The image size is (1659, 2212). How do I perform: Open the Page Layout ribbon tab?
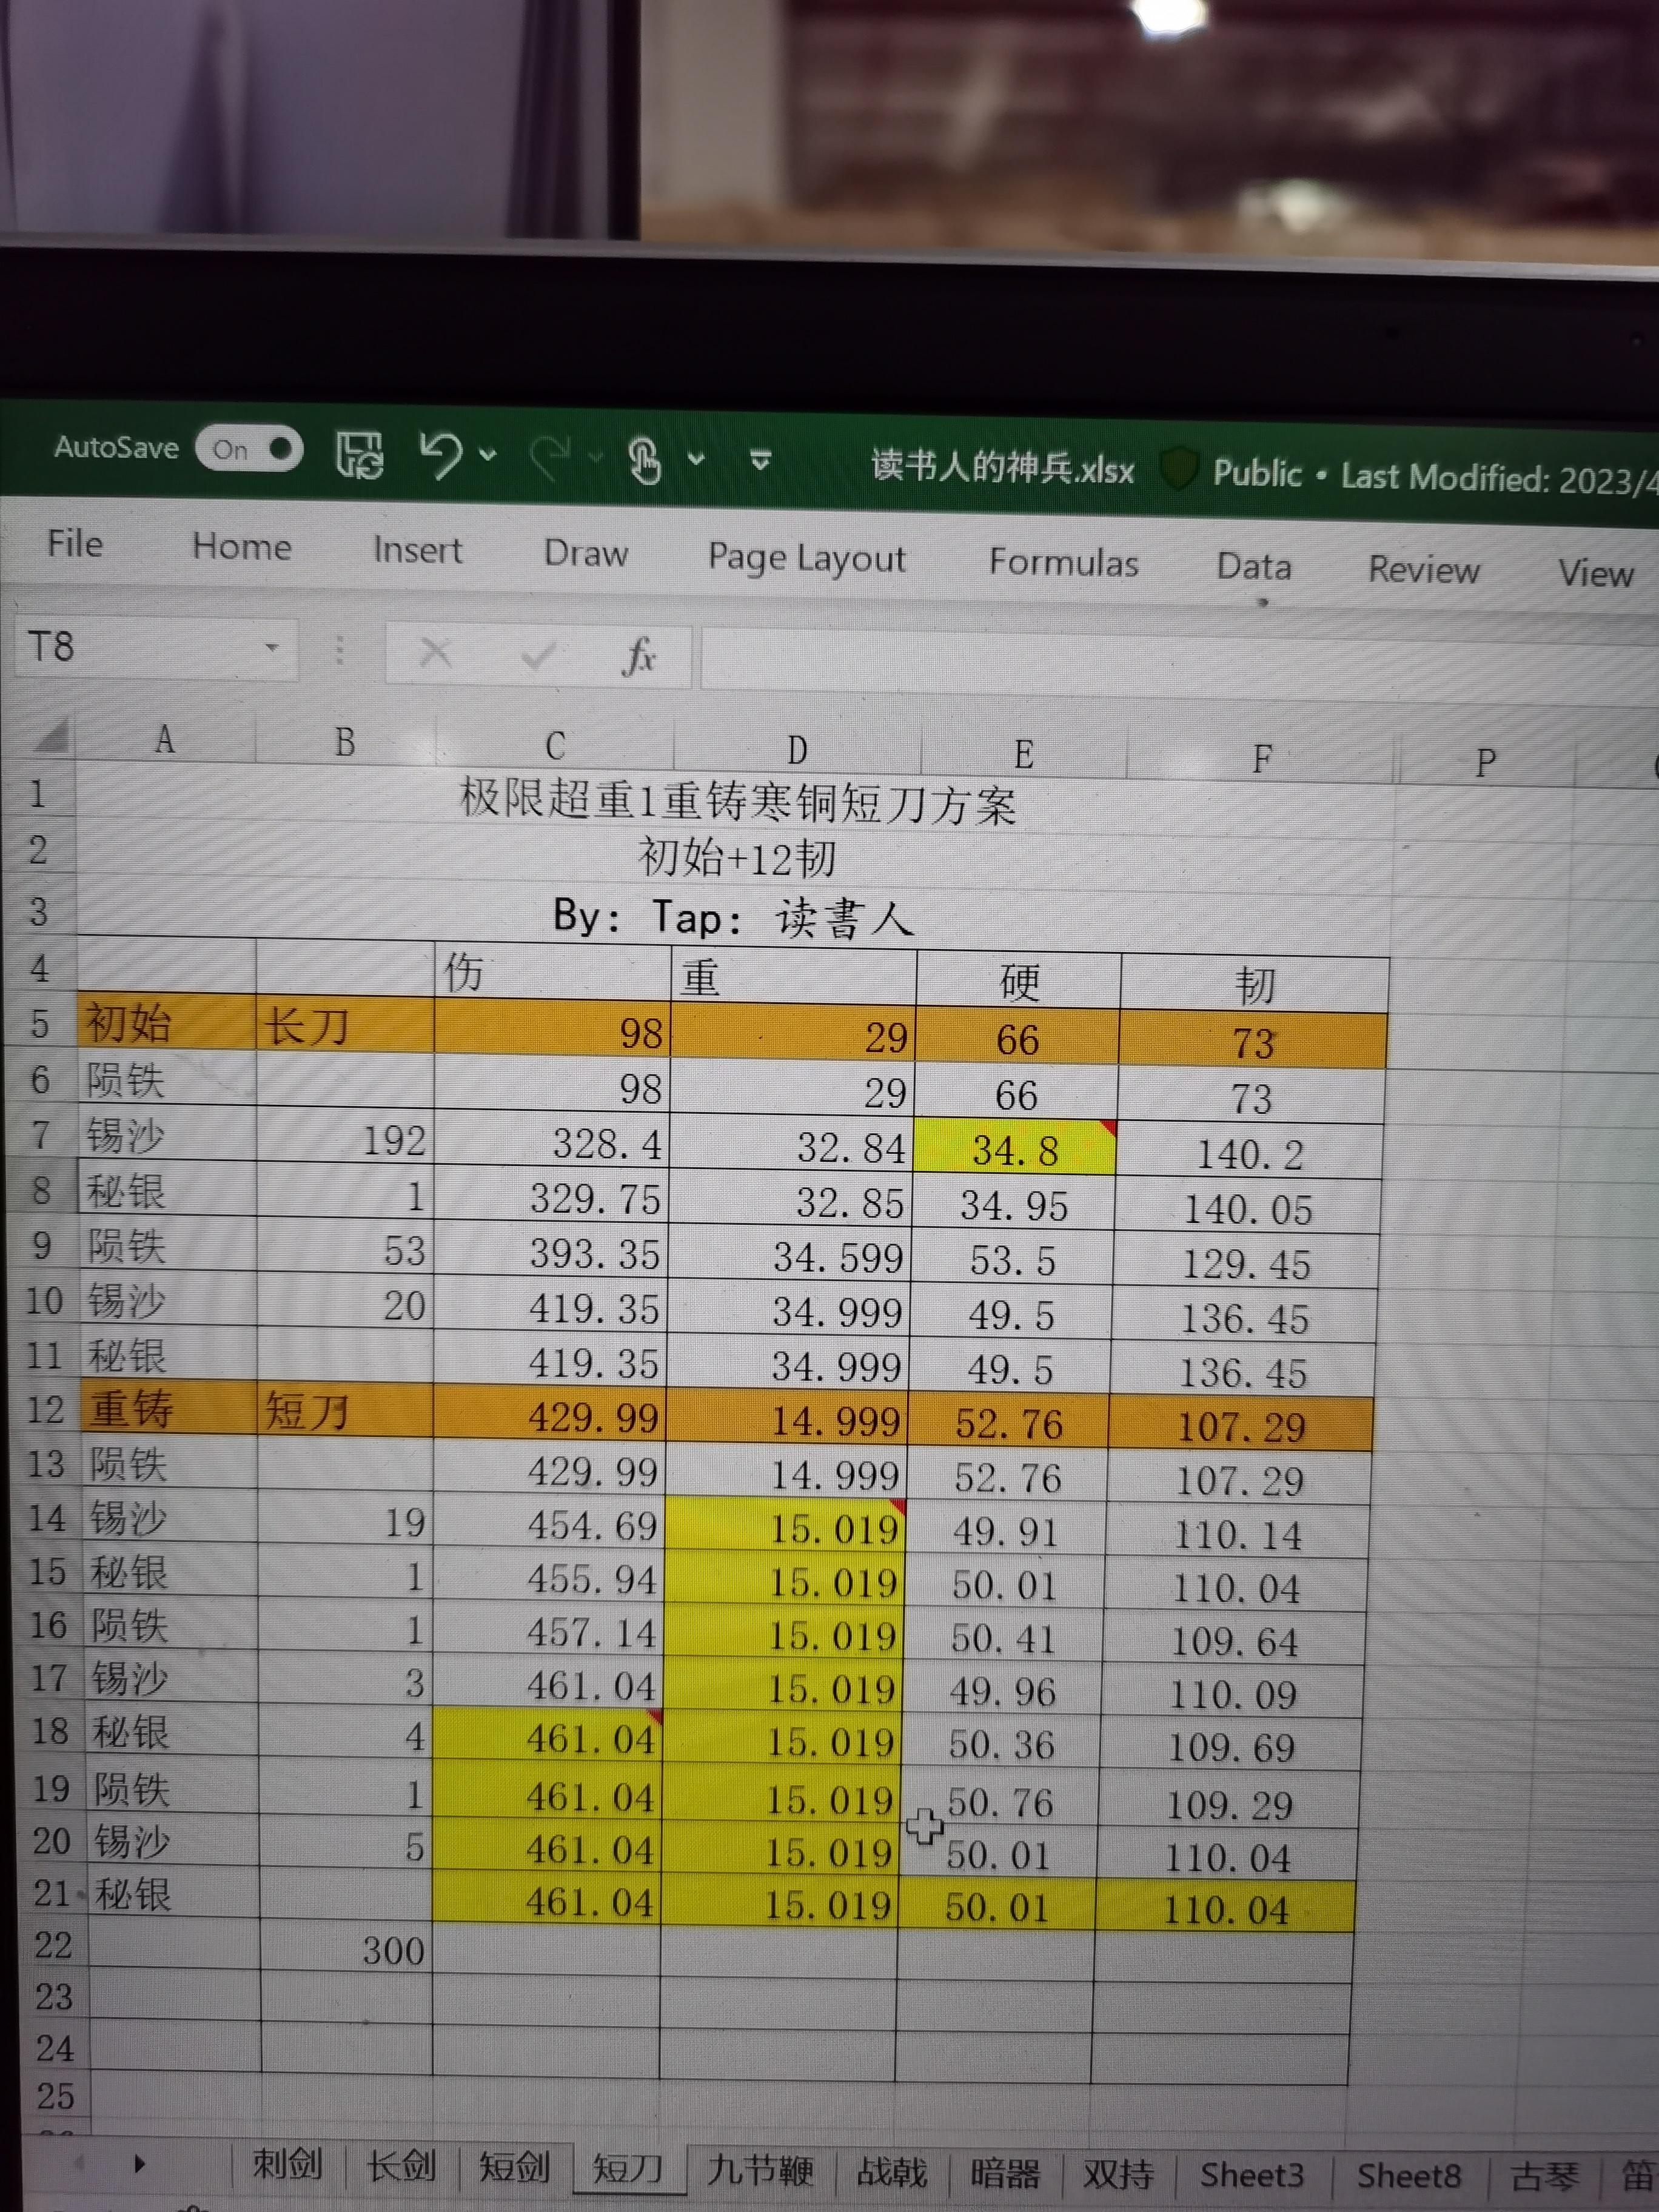tap(807, 559)
